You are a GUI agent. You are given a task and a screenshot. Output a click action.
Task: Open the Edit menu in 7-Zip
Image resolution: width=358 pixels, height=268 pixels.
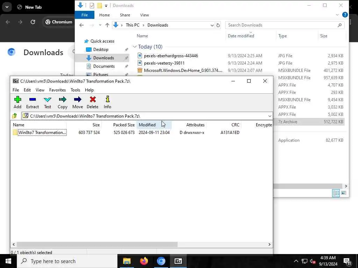(x=27, y=90)
